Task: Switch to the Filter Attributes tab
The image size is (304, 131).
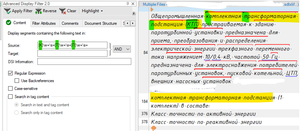Action: click(44, 23)
